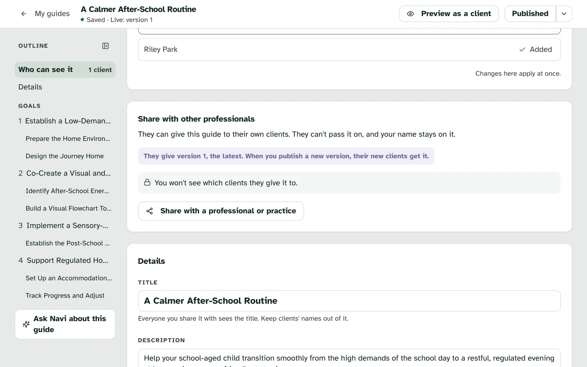Open the dropdown arrow next to Published
The image size is (587, 367).
(x=564, y=14)
